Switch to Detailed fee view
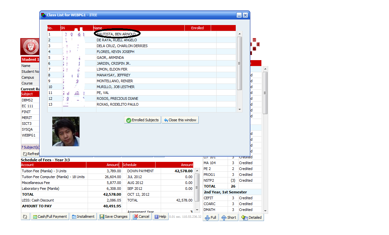Screen dimensions: 389x235 251,217
